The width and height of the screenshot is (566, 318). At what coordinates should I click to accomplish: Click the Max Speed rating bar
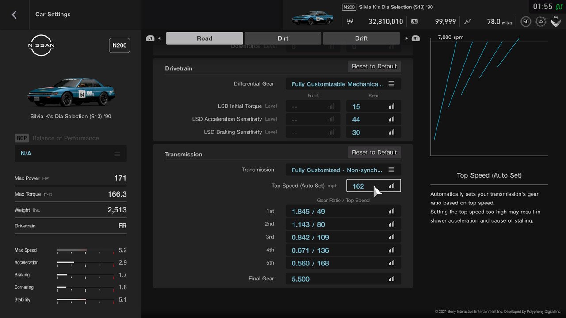click(x=85, y=250)
